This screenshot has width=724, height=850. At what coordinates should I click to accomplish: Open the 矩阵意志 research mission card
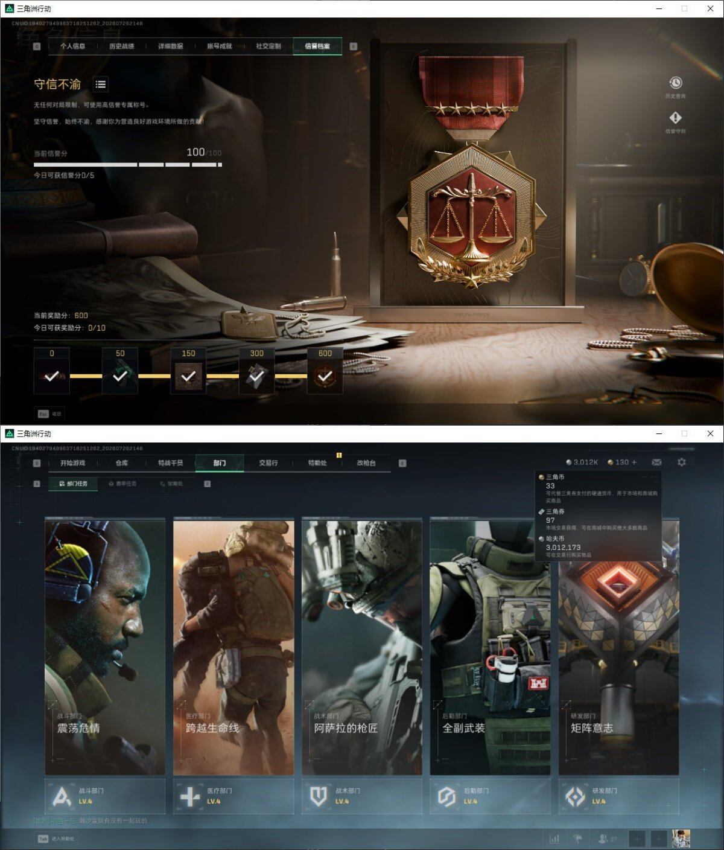click(x=618, y=647)
